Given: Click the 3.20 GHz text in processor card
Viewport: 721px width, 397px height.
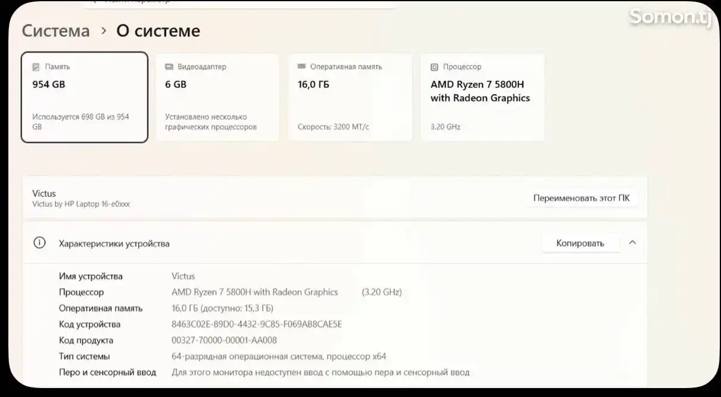Looking at the screenshot, I should [x=446, y=127].
